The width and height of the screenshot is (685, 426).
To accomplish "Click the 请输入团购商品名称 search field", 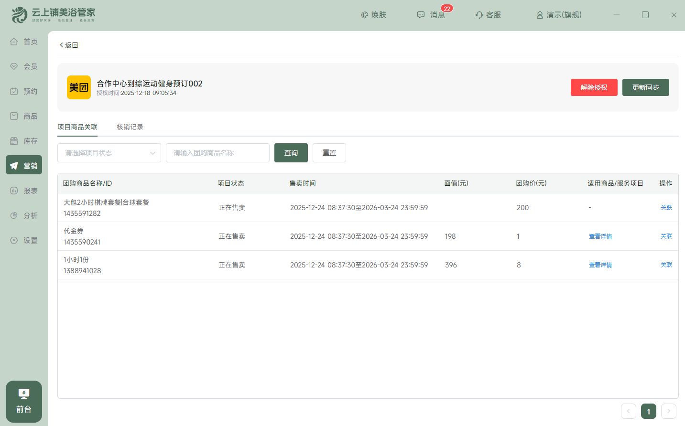I will point(217,153).
